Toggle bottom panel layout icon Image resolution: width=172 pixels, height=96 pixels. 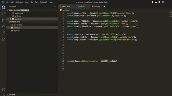[x=156, y=2]
